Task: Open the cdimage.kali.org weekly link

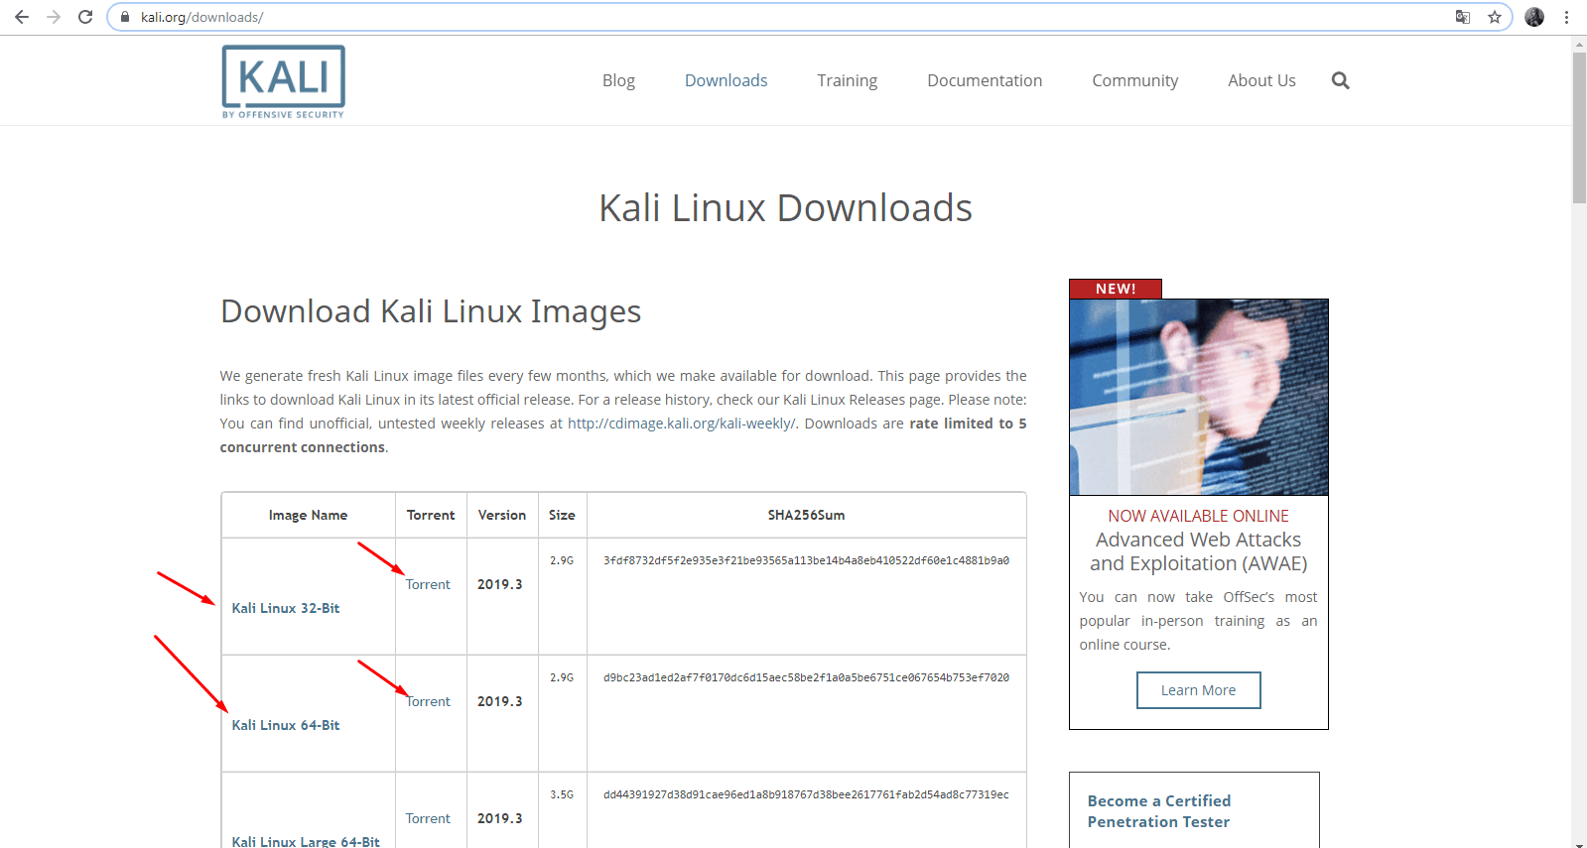Action: (681, 424)
